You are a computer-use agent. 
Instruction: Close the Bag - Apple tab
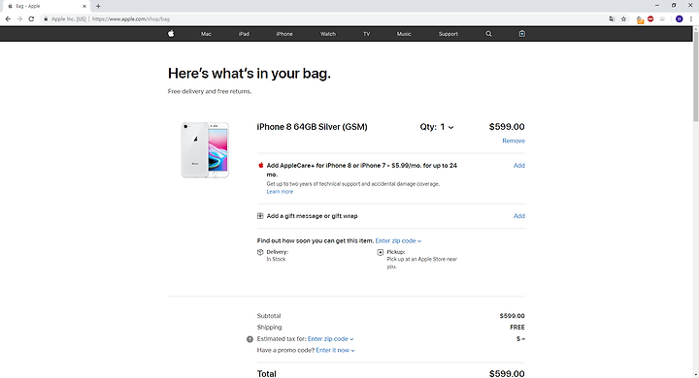84,6
